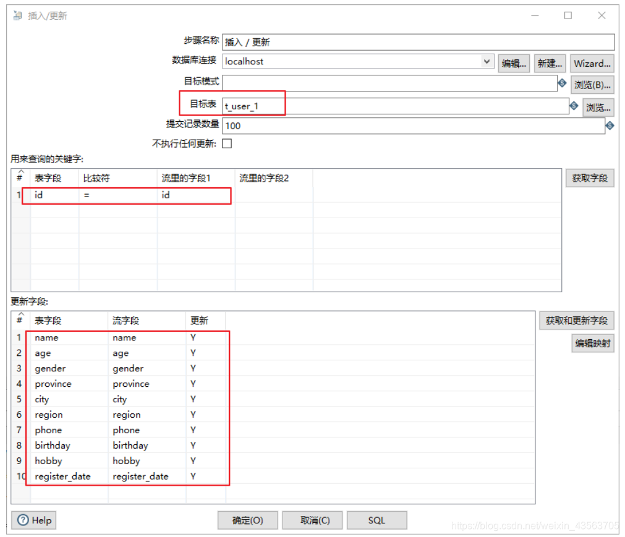Select the = comparator cell
The height and width of the screenshot is (537, 625).
tap(118, 195)
